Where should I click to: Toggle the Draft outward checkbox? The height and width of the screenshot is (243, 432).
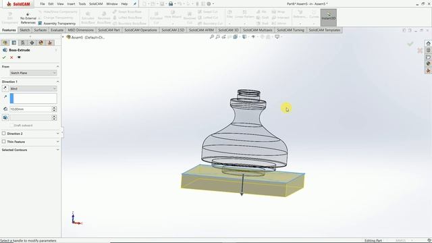11,126
